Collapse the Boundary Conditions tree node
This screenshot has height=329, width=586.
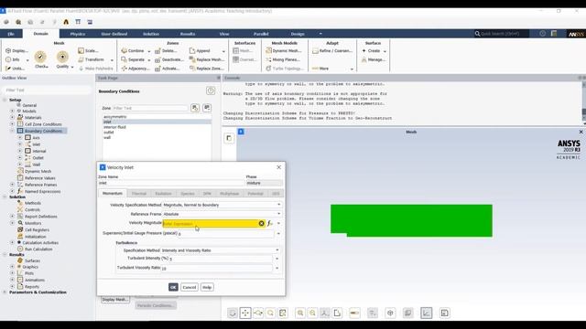(x=12, y=131)
